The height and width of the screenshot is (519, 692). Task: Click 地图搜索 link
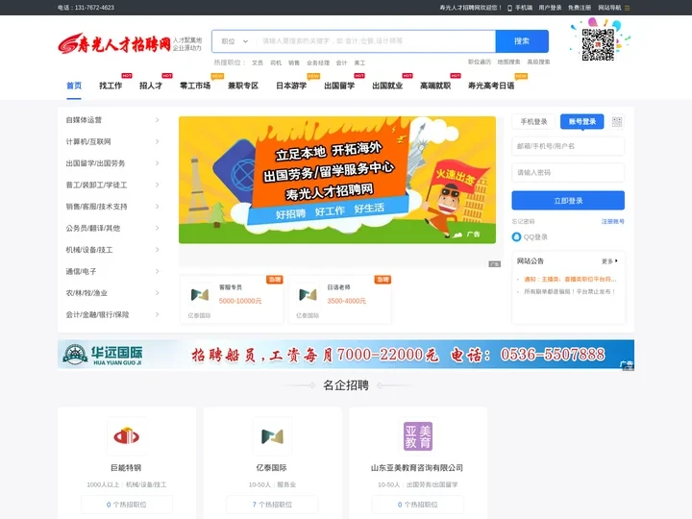[508, 62]
